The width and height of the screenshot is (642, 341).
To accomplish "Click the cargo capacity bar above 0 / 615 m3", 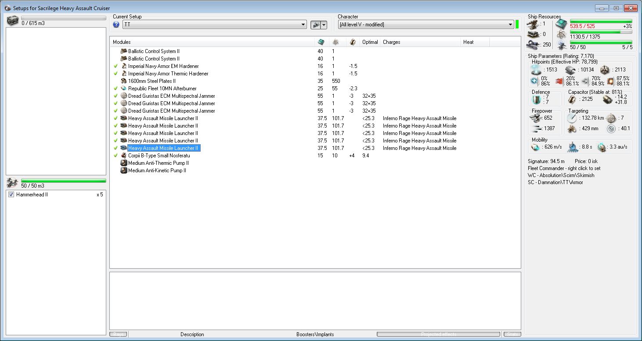I will (64, 18).
